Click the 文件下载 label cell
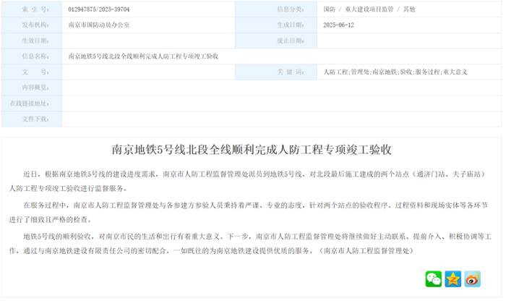The image size is (506, 301). click(32, 119)
